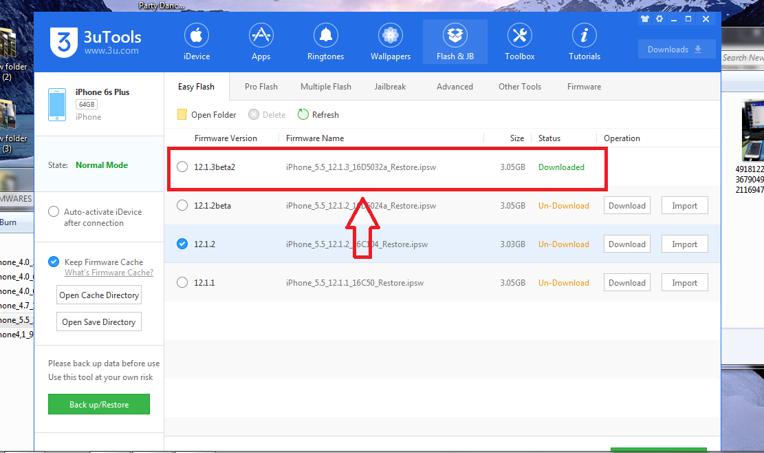This screenshot has height=453, width=764.
Task: Switch to the Other Tools tab
Action: pos(519,86)
